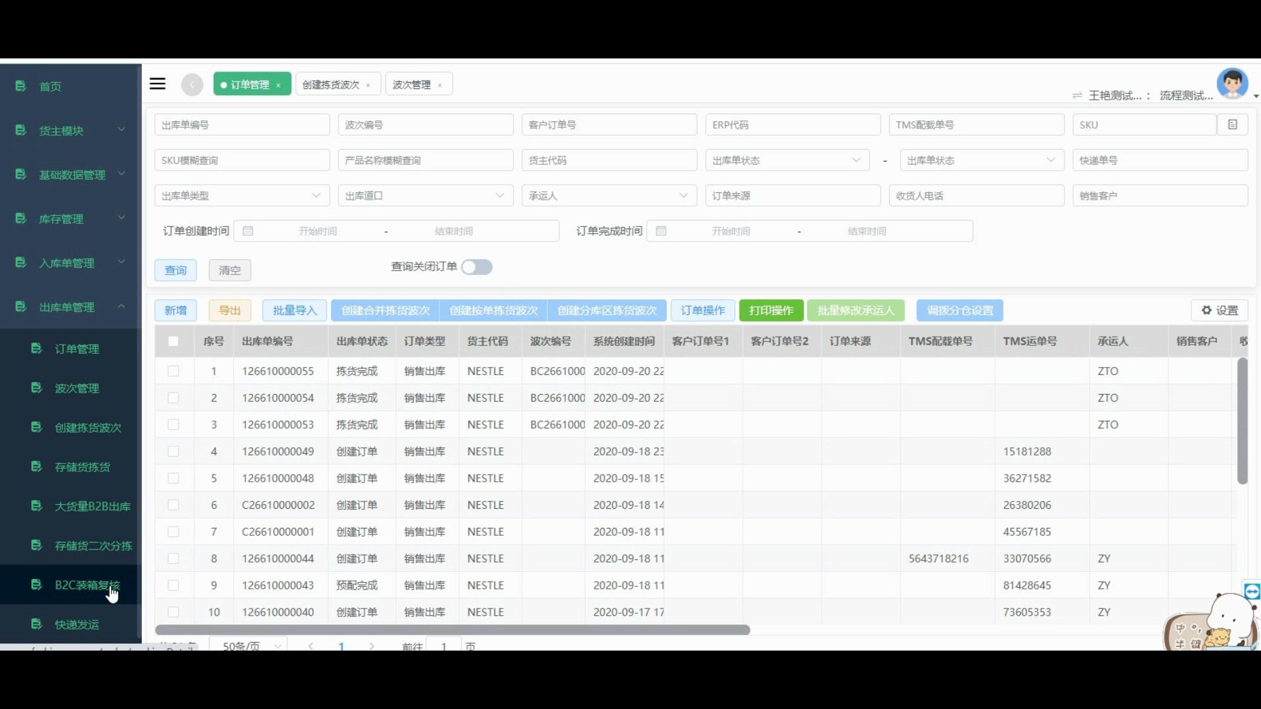This screenshot has height=709, width=1261.
Task: Open the 出库单类型 dropdown
Action: tap(242, 196)
